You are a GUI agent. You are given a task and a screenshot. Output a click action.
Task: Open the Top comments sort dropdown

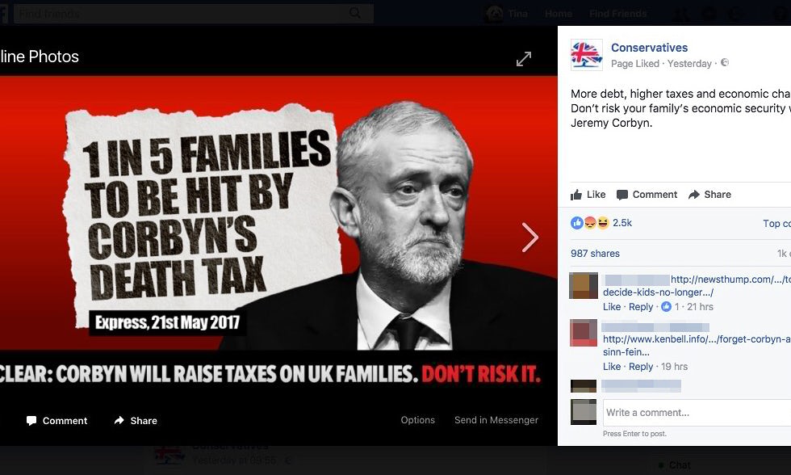pyautogui.click(x=776, y=223)
